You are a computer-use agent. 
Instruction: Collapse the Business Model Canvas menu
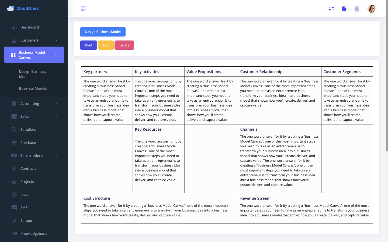point(56,55)
